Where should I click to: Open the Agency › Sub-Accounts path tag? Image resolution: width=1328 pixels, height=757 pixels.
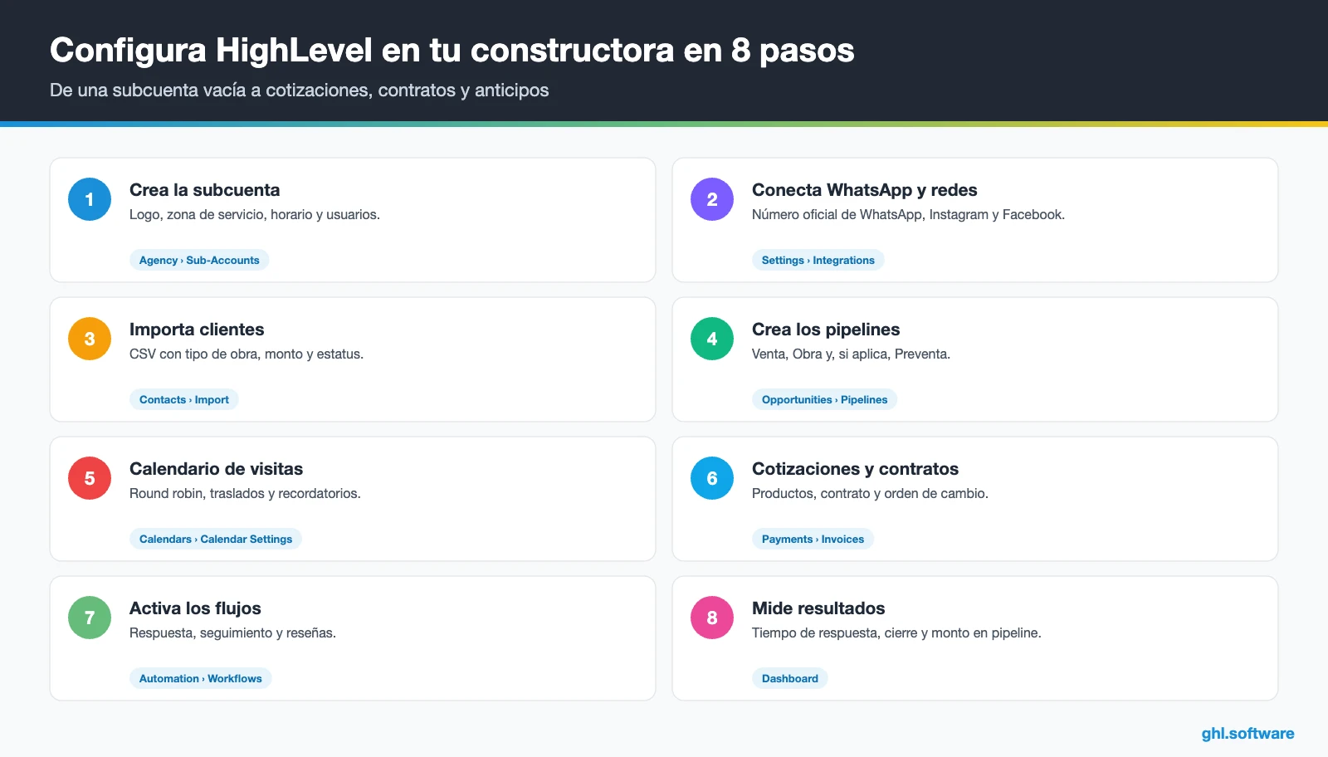point(199,260)
